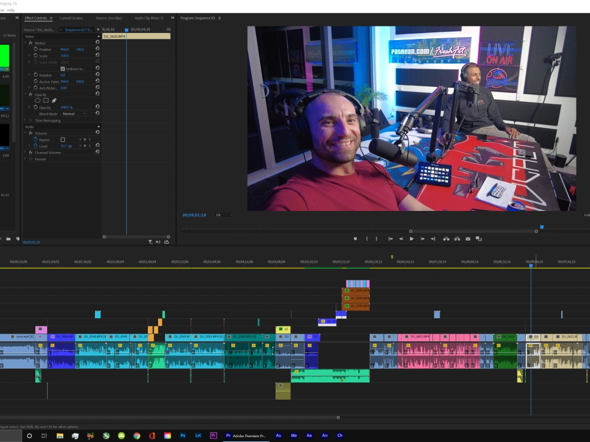Viewport: 590px width, 442px height.
Task: Create 4-point polygon mask under Opacity
Action: pyautogui.click(x=46, y=100)
